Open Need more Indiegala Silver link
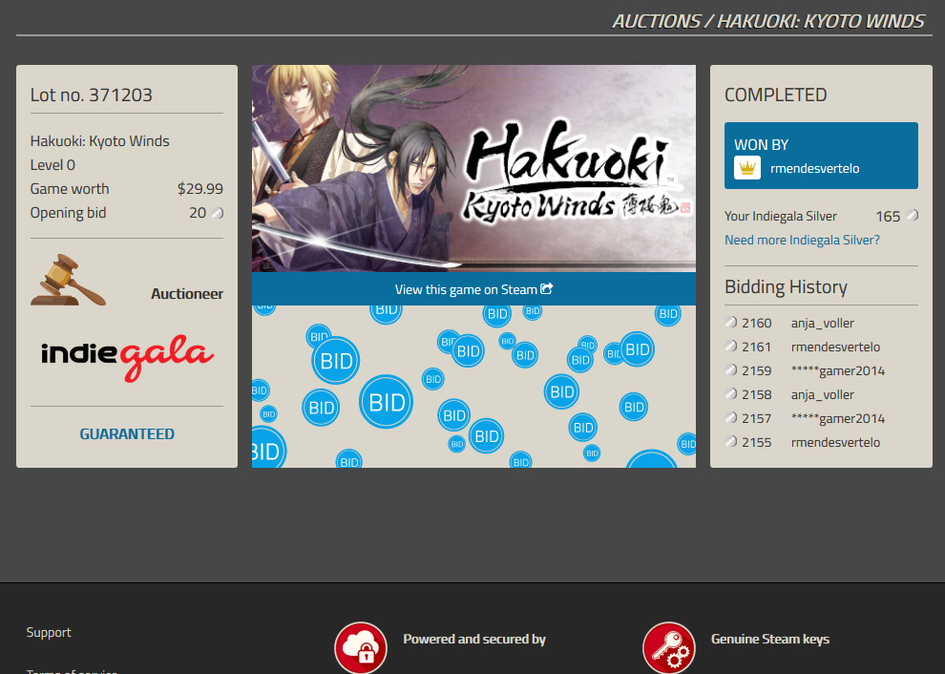Image resolution: width=945 pixels, height=674 pixels. pos(802,240)
